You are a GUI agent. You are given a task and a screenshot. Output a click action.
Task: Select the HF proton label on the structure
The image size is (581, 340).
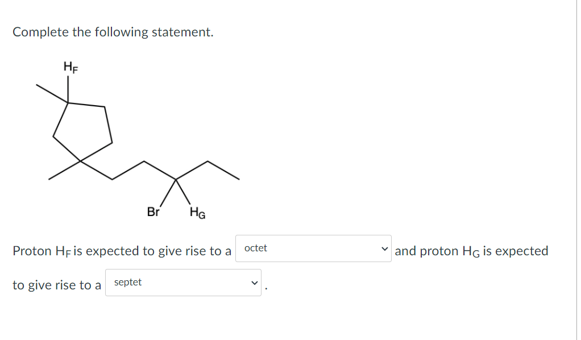[69, 67]
